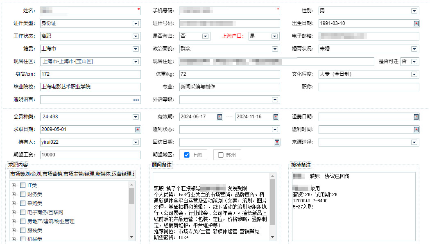The image size is (430, 244).
Task: Open the 会员种类 dropdown
Action: 136,117
